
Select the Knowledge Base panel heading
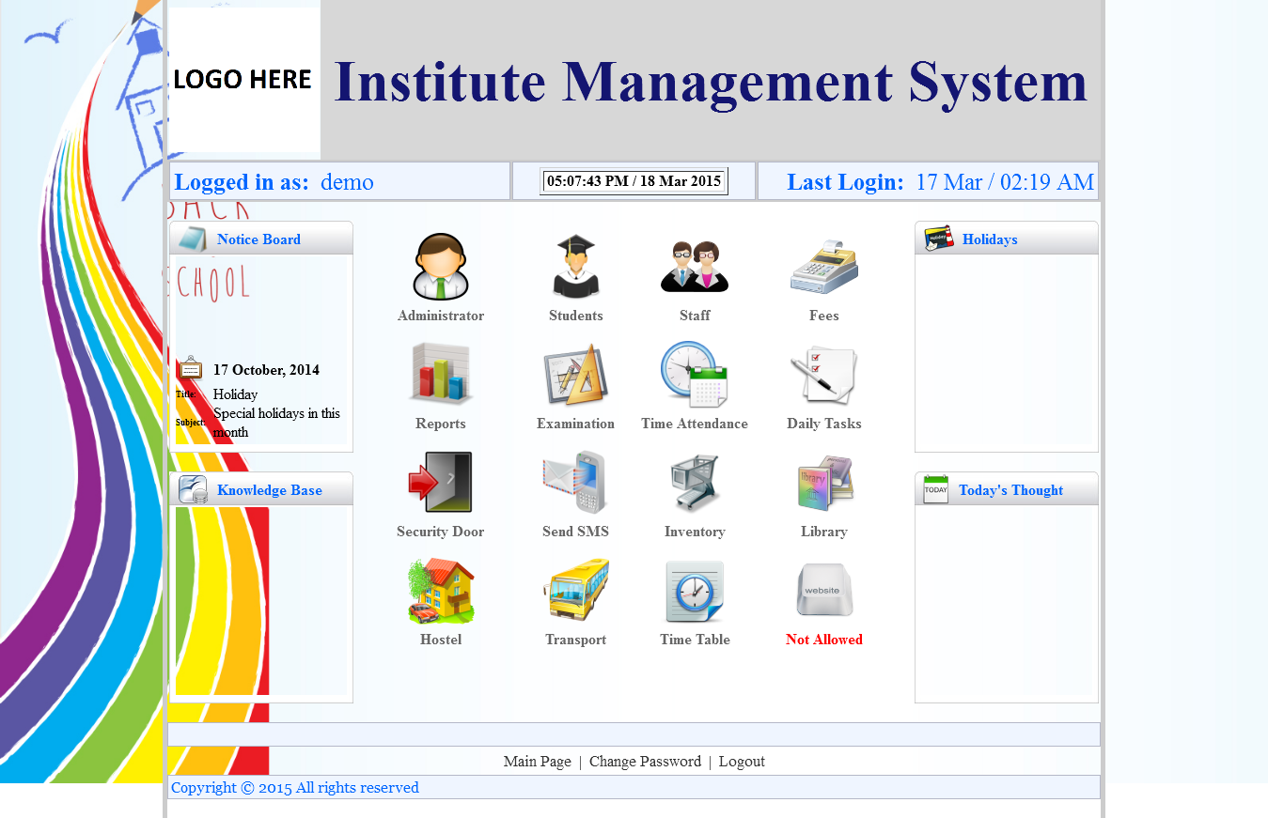click(270, 490)
